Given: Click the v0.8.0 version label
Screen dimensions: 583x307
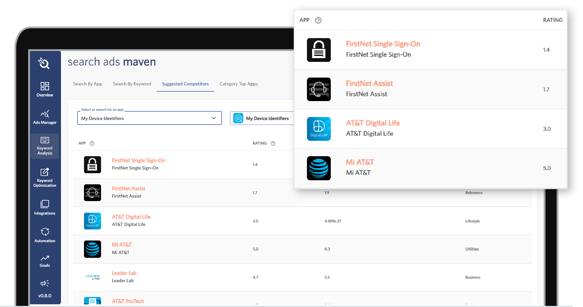Looking at the screenshot, I should point(45,296).
